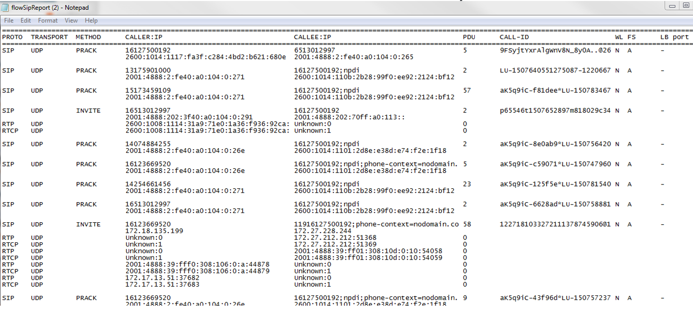The width and height of the screenshot is (693, 314).
Task: Click caller number 13175901000
Action: click(x=148, y=70)
